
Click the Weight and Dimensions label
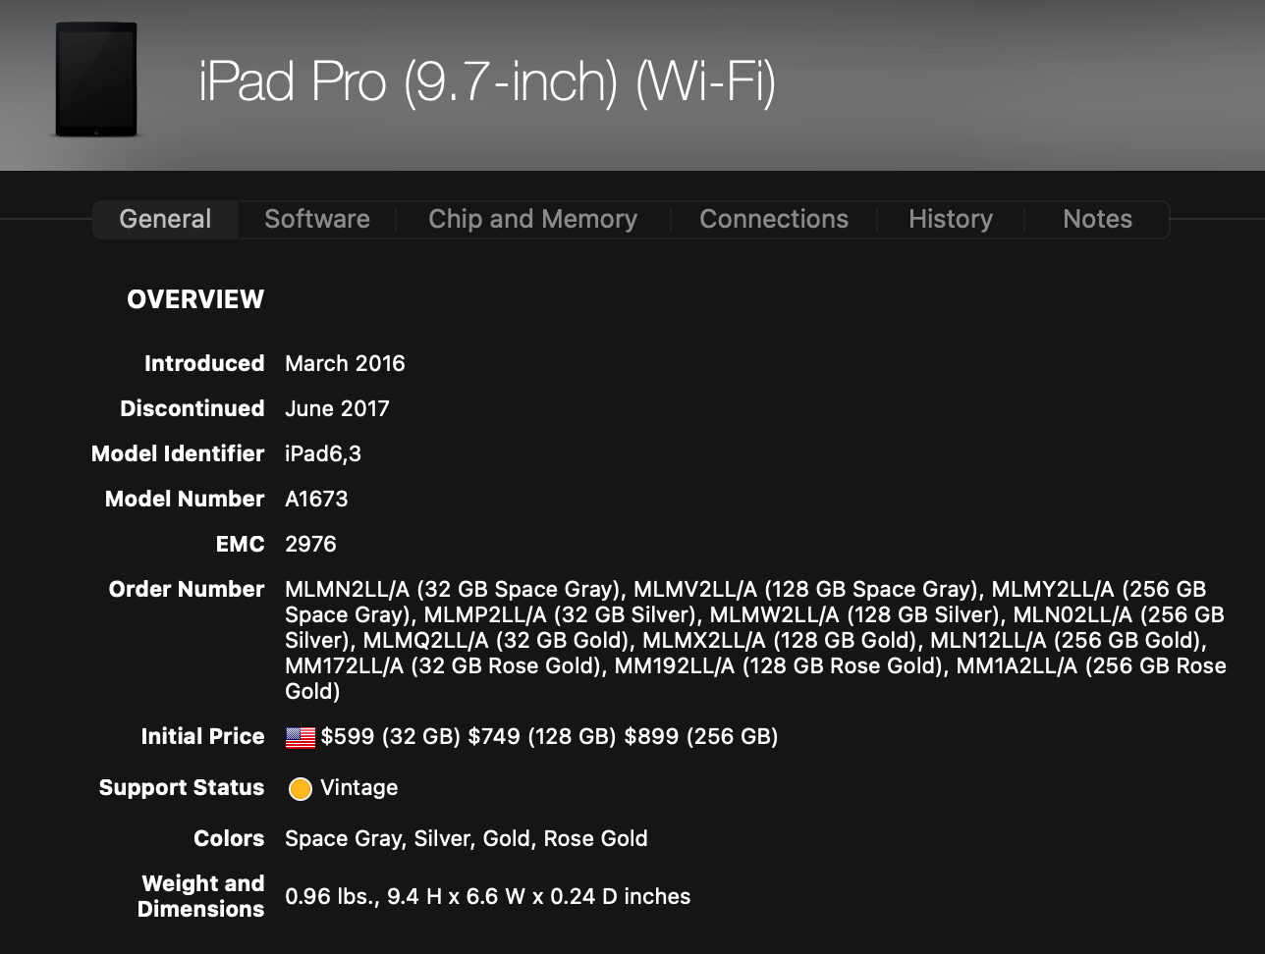pyautogui.click(x=201, y=896)
